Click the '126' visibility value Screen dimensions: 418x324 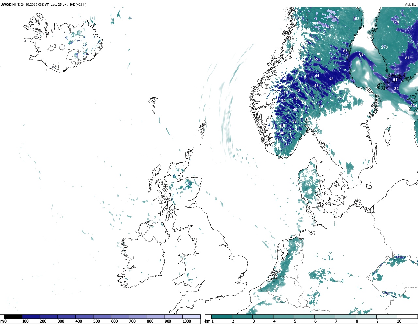tap(328, 27)
